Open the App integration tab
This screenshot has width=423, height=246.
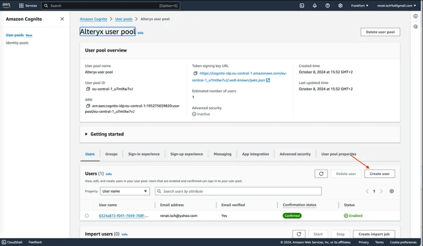[255, 154]
